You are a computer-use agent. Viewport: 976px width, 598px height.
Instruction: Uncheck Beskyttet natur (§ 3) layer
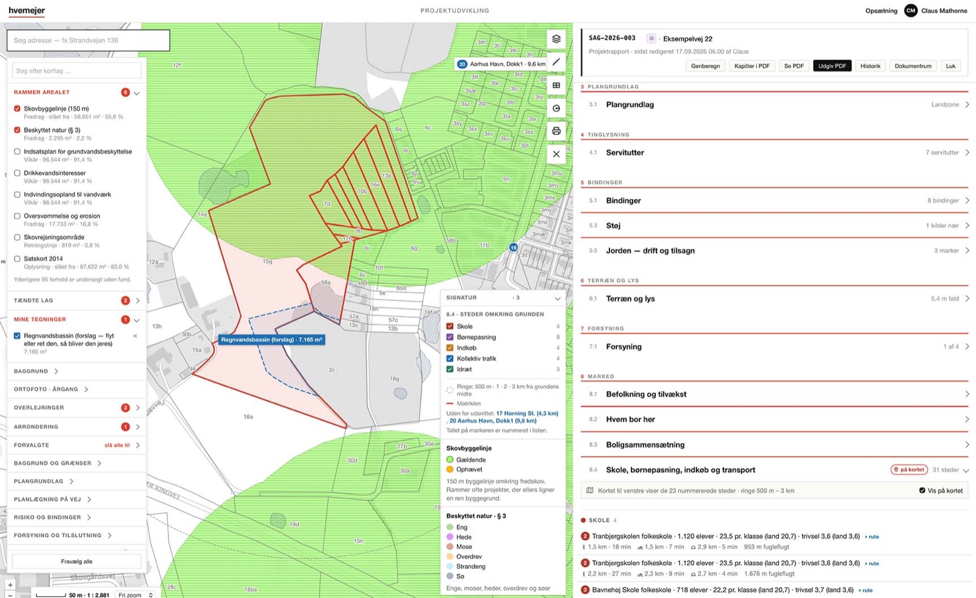17,130
